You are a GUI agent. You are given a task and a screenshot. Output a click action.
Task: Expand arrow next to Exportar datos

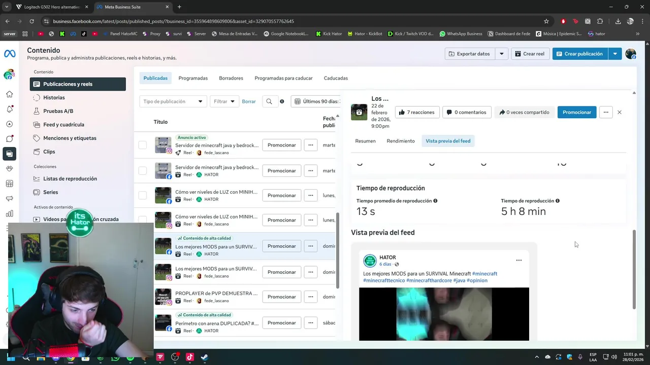coord(502,54)
